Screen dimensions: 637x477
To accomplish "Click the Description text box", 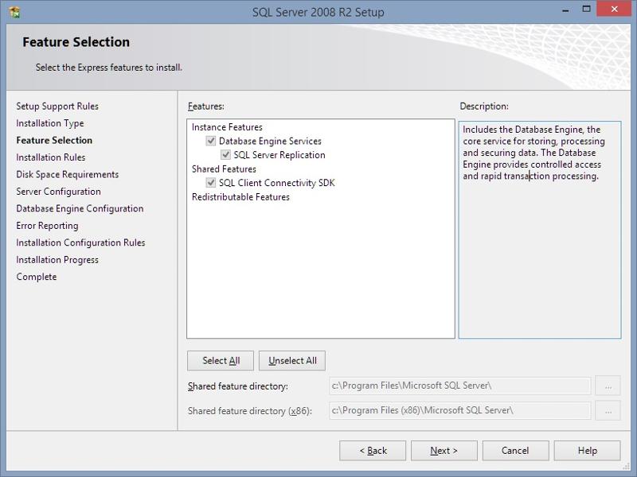I will click(540, 230).
